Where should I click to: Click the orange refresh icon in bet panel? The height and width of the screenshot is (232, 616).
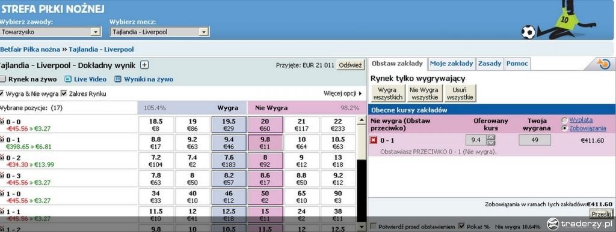pyautogui.click(x=603, y=64)
